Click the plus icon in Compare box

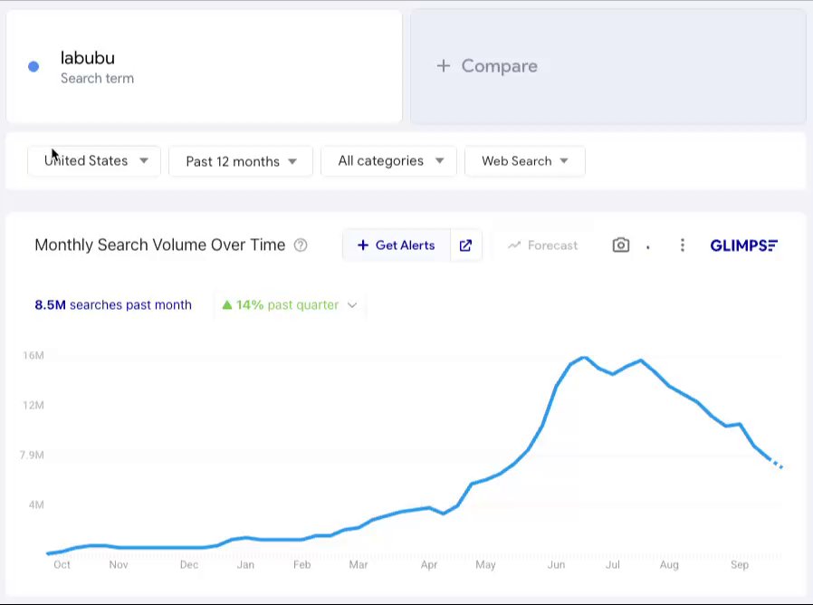(443, 66)
